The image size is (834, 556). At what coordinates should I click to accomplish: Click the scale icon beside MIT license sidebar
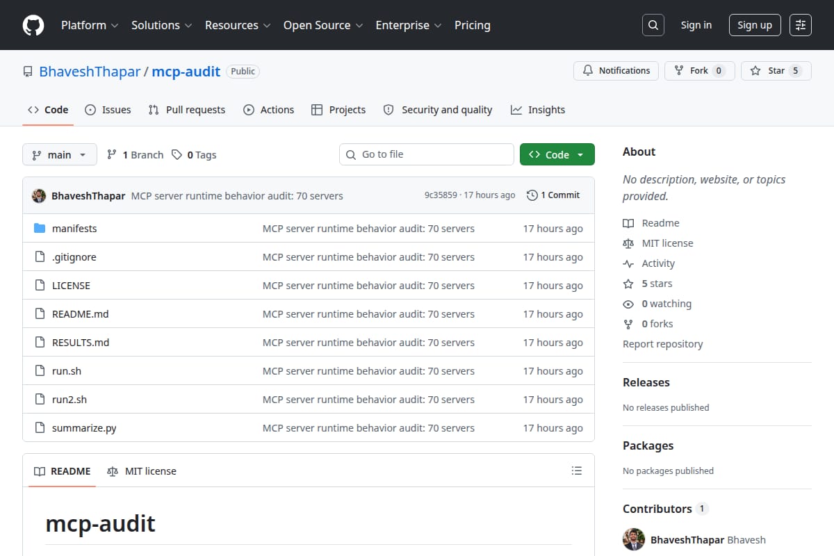pyautogui.click(x=628, y=243)
